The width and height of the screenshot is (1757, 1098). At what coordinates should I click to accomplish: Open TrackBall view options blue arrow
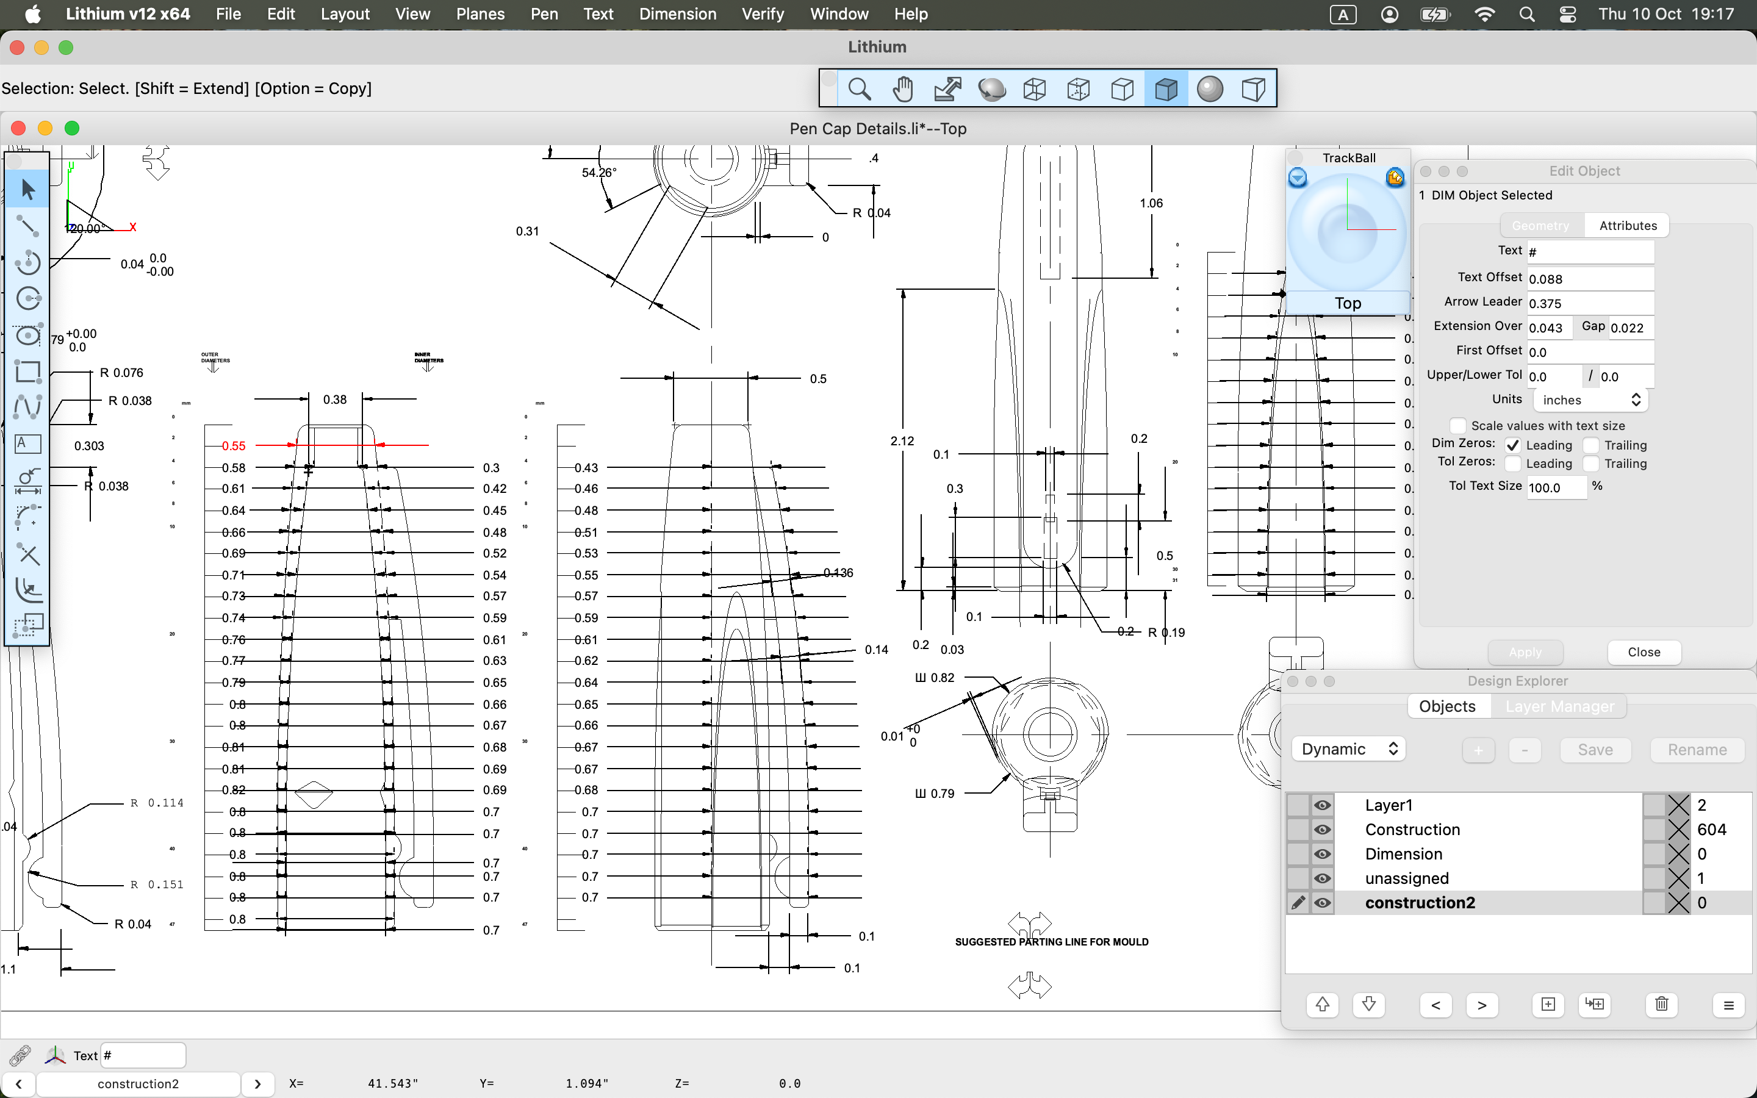pos(1298,177)
